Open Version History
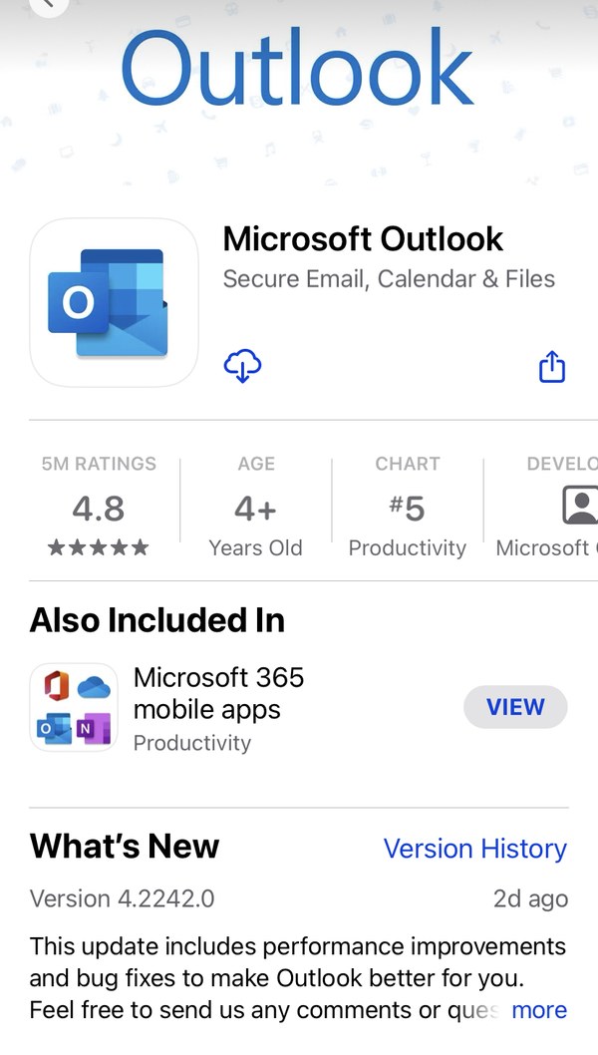The height and width of the screenshot is (1055, 598). (474, 849)
